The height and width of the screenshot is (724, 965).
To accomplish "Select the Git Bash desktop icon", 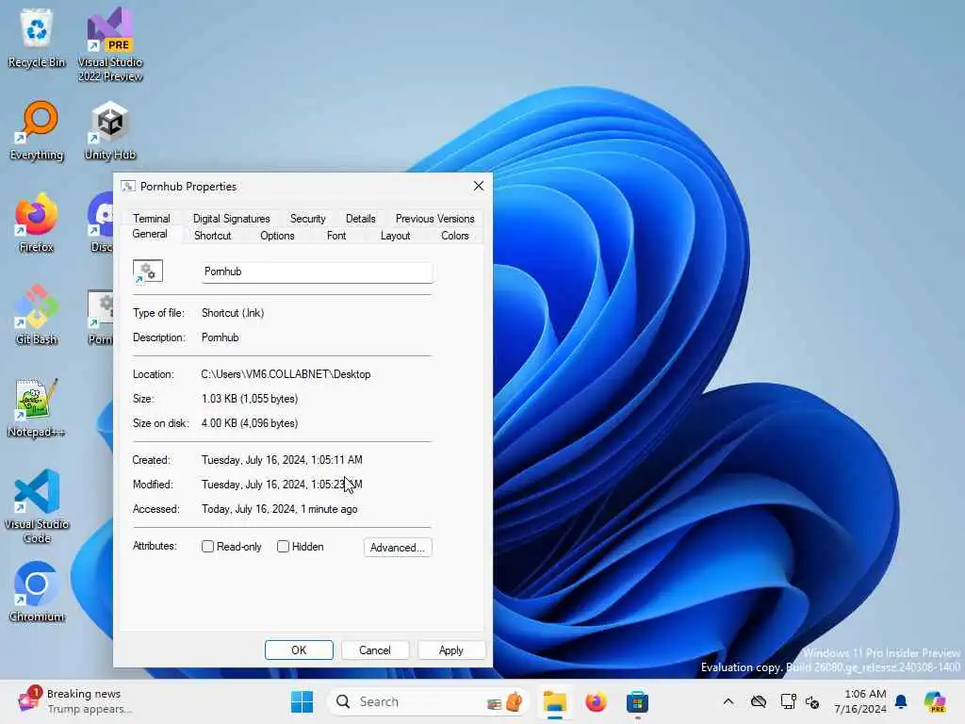I will point(37,315).
